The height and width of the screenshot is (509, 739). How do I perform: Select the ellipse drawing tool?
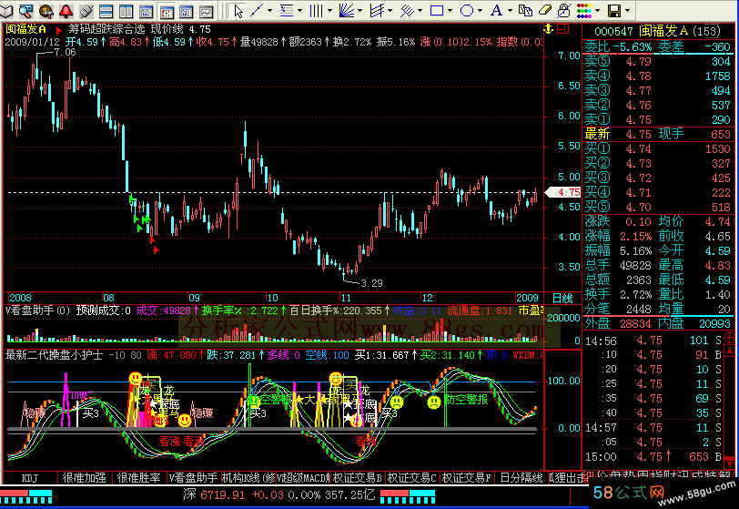pyautogui.click(x=466, y=11)
